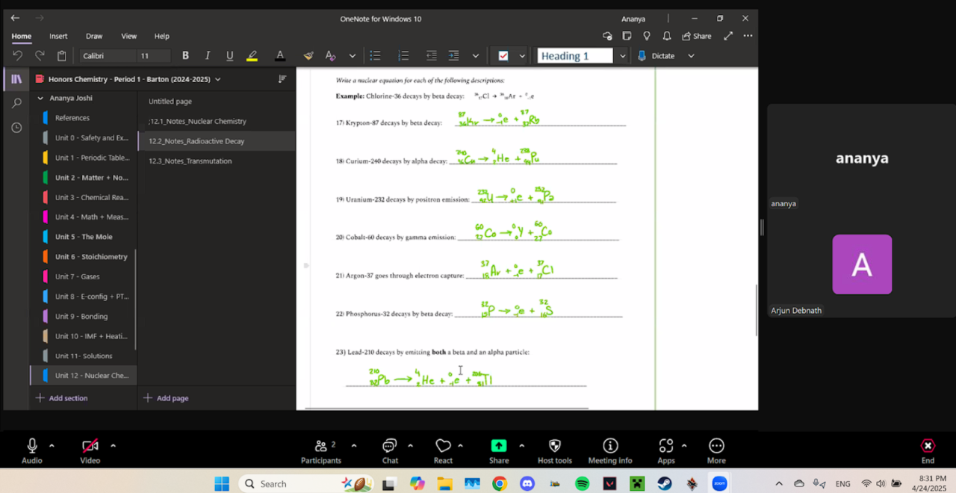Screen dimensions: 956x493
Task: Open the Zoom Chat panel
Action: click(390, 451)
